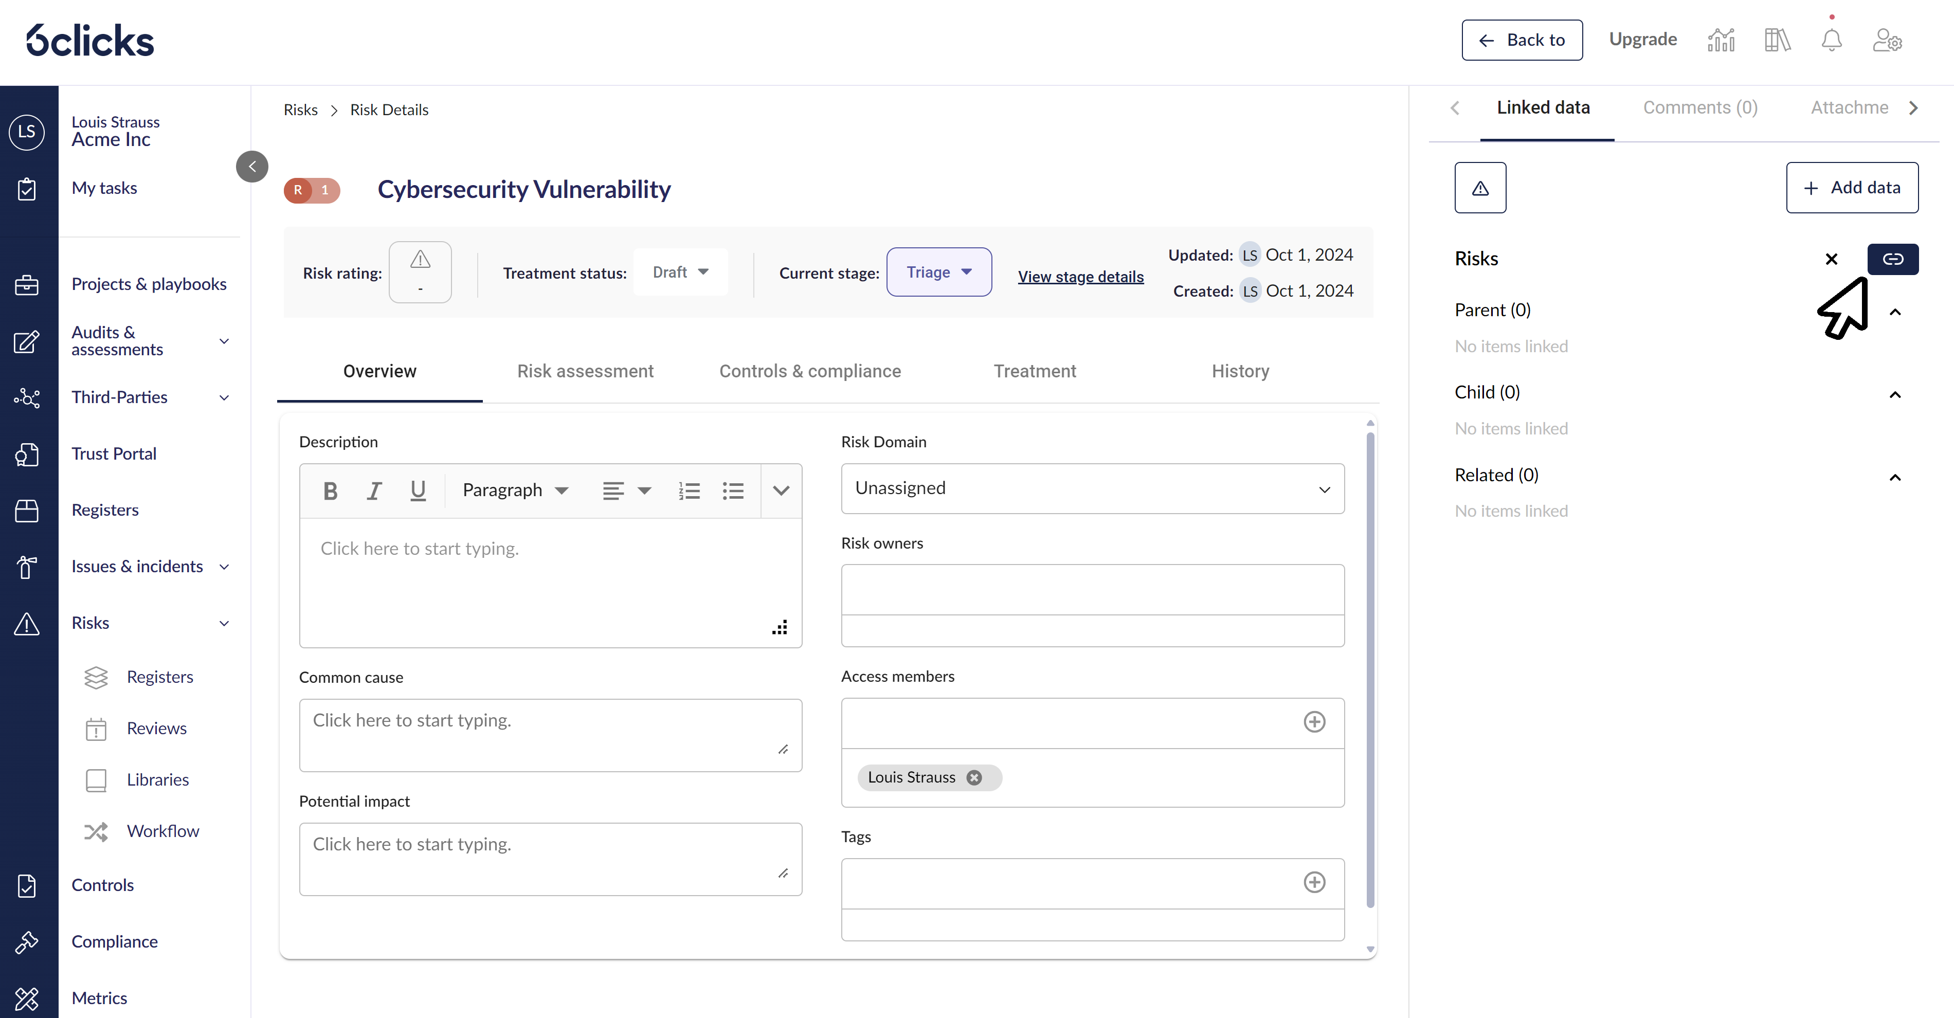Open the Current stage Triage dropdown
This screenshot has height=1018, width=1954.
point(938,272)
